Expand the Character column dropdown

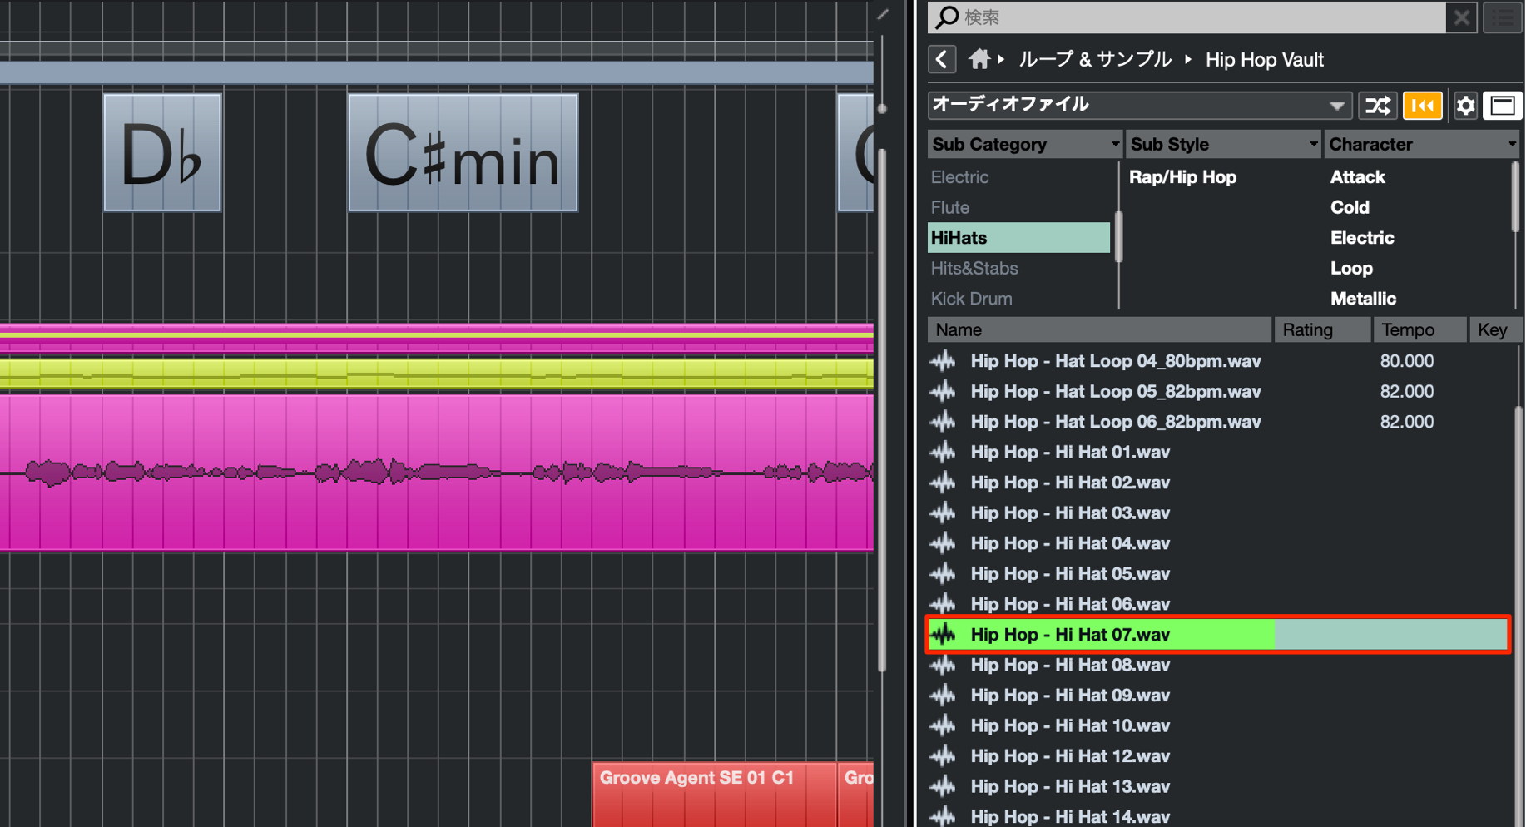coord(1422,144)
